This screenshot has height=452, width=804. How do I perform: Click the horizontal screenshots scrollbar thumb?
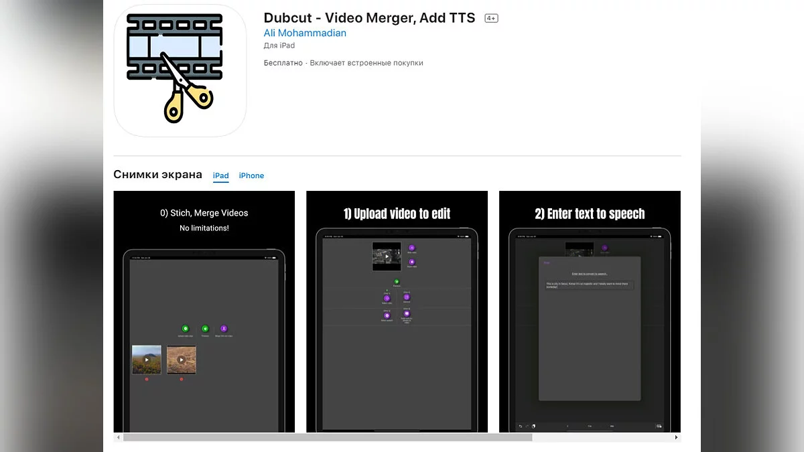click(328, 437)
